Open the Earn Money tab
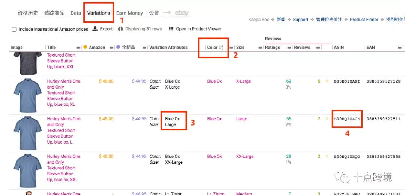Image resolution: width=405 pixels, height=195 pixels. pos(129,13)
